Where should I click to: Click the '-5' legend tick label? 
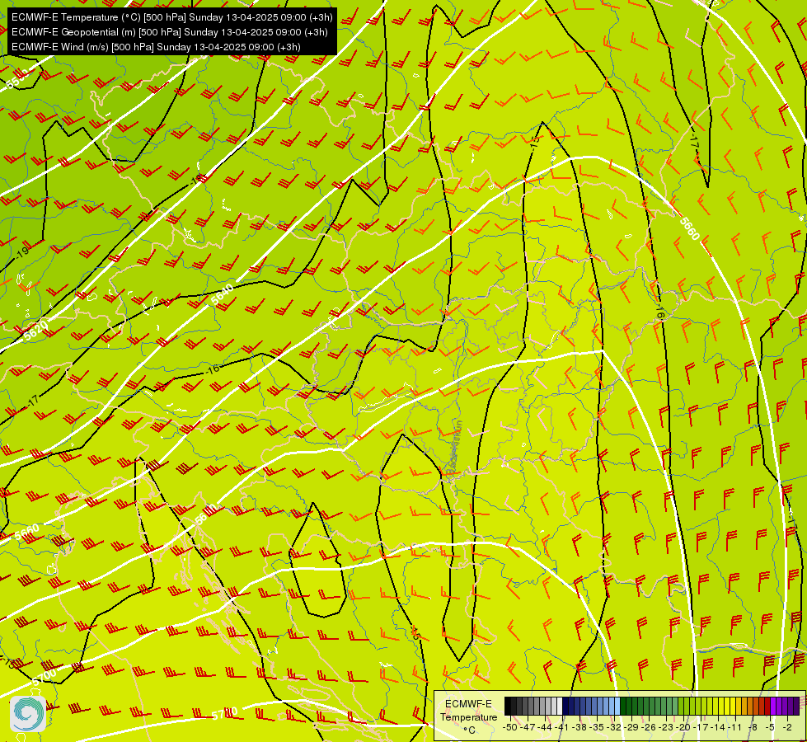[x=769, y=727]
